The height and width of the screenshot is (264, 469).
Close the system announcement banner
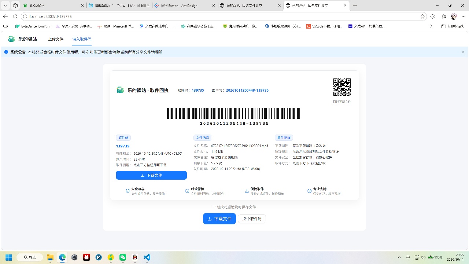coord(463,52)
